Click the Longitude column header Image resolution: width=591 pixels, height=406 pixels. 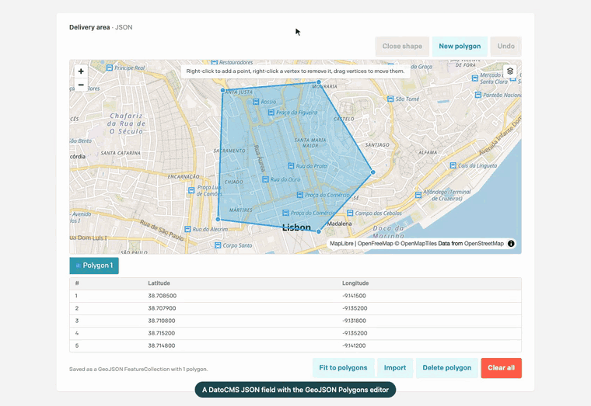pos(355,283)
